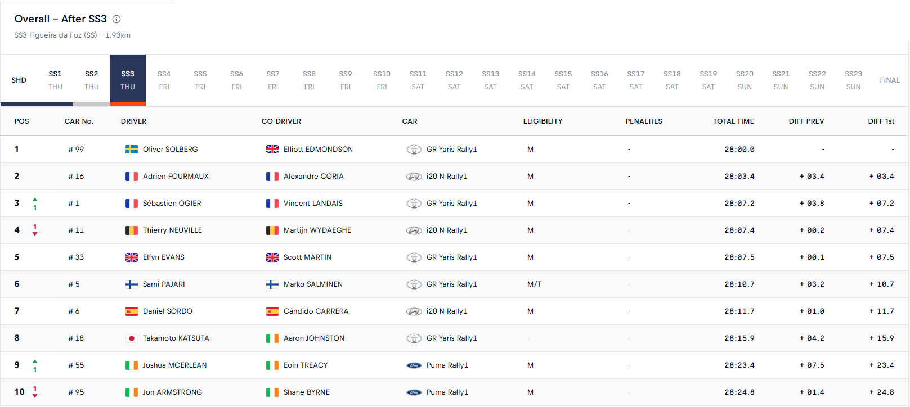Screen dimensions: 910x407
Task: Click Finnish flag beside Sami Pajari
Action: [x=132, y=284]
